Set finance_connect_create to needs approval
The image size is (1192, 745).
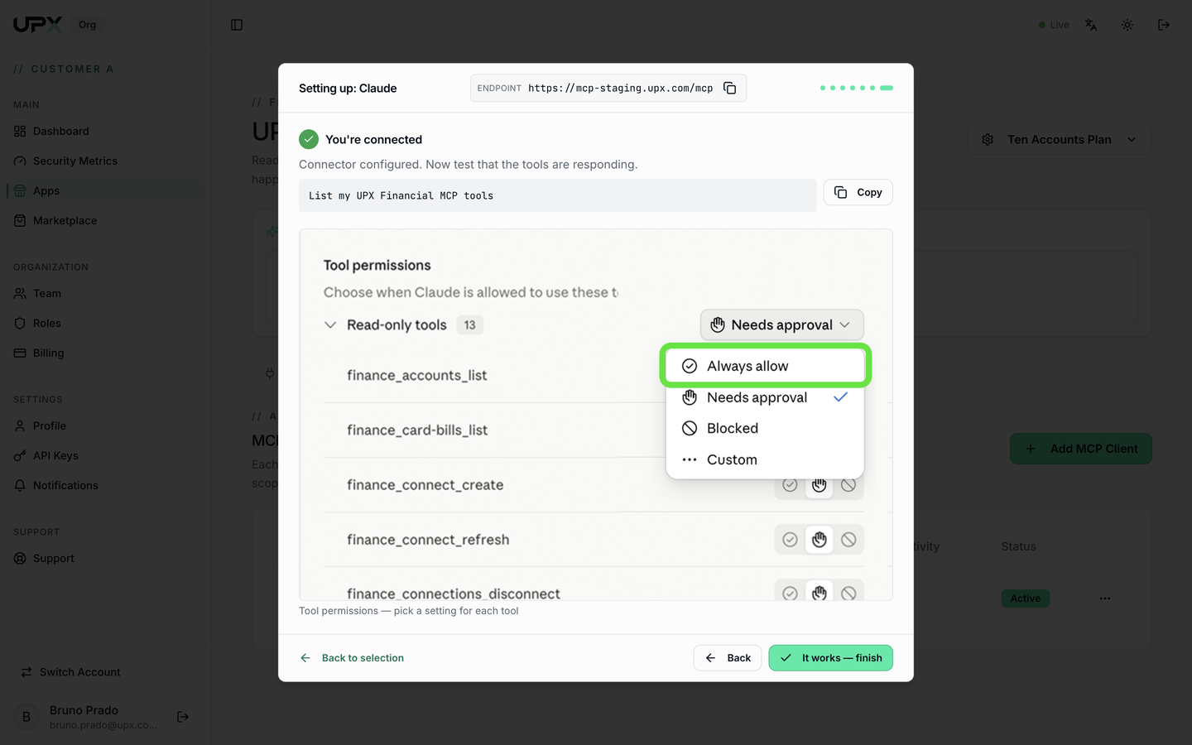[819, 487]
